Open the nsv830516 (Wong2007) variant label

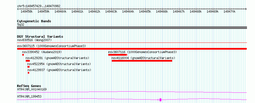pos(34,40)
